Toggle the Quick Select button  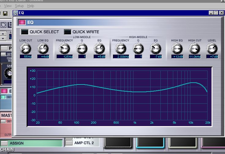(24, 32)
